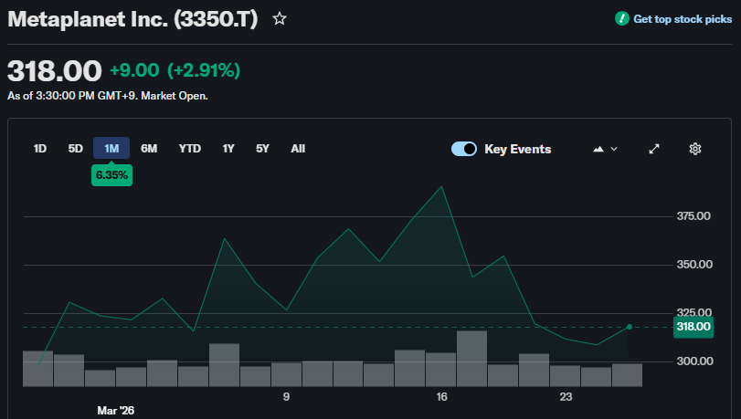Screen dimensions: 741x419
Task: Click the Key Events label
Action: pyautogui.click(x=517, y=149)
